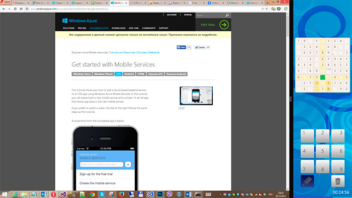352x198 pixels.
Task: Open Firefox from the taskbar
Action: click(x=122, y=194)
